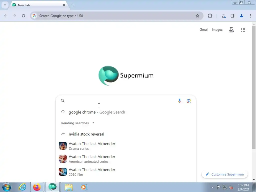Click the muted volume tray icon
This screenshot has width=256, height=192.
[x=231, y=187]
